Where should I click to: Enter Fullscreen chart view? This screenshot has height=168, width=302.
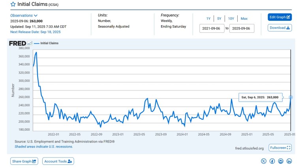[280, 148]
